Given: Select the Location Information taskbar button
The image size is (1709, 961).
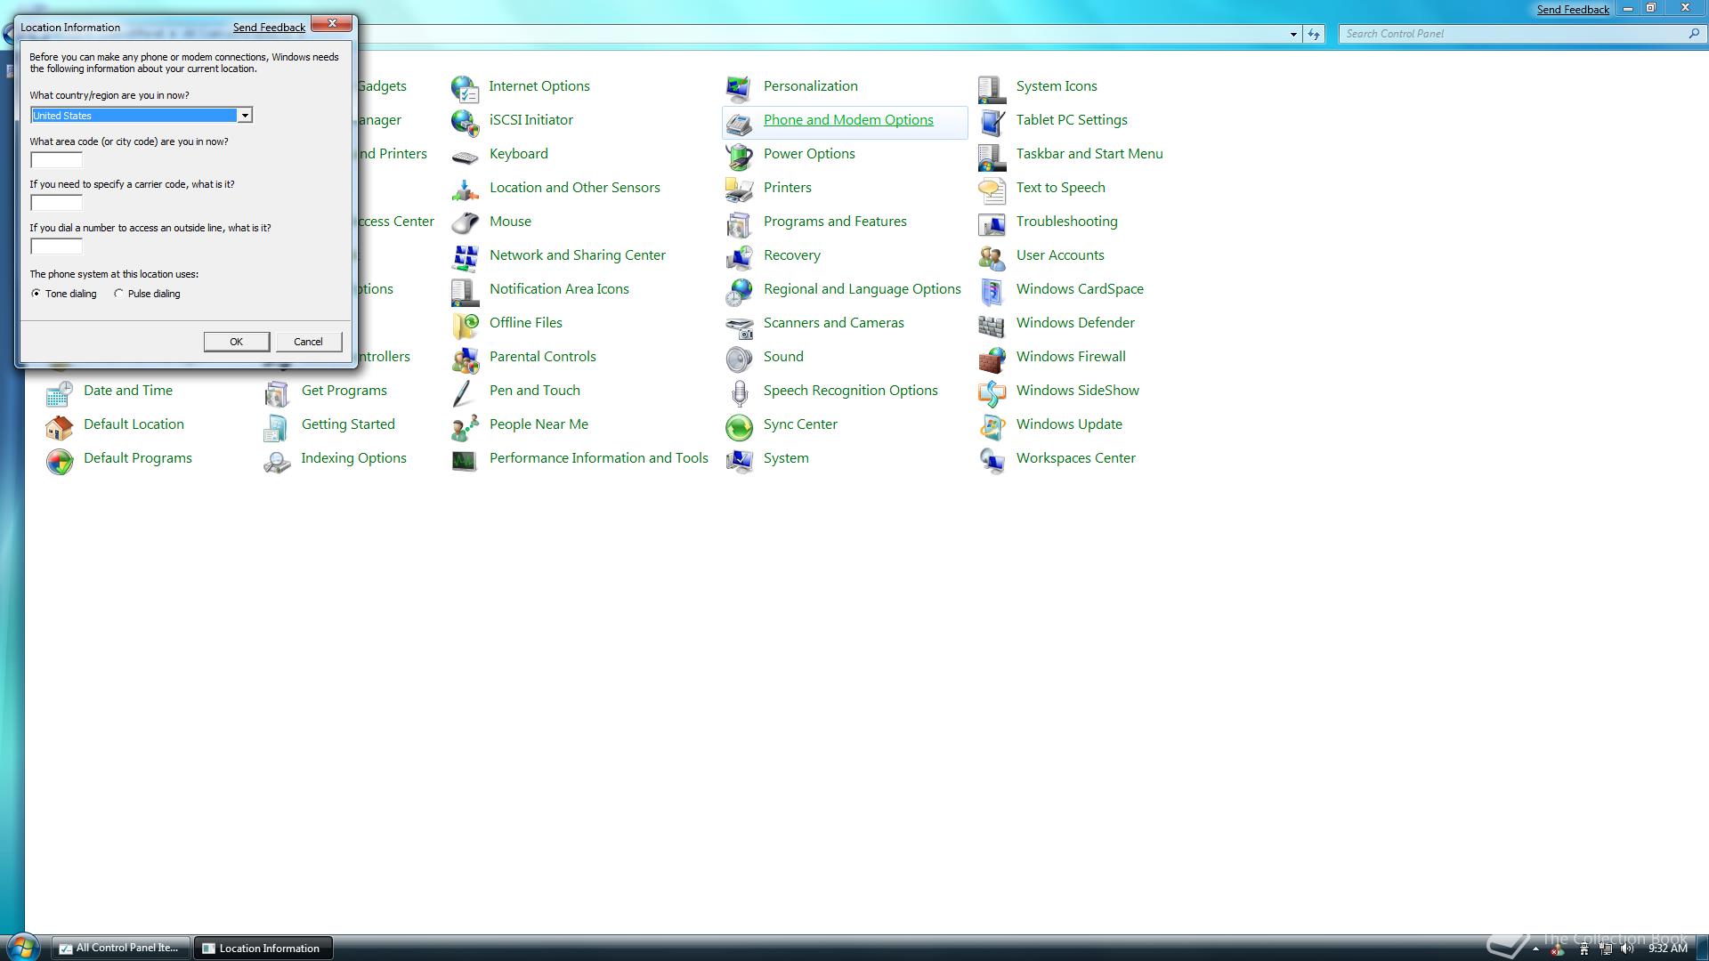Looking at the screenshot, I should tap(264, 949).
